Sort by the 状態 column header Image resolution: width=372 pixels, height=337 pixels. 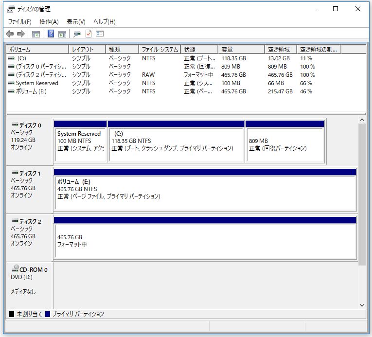[x=199, y=50]
